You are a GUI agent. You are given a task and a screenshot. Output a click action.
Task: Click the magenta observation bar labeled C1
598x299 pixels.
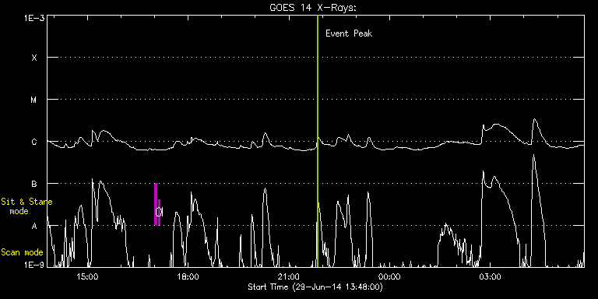tap(157, 205)
